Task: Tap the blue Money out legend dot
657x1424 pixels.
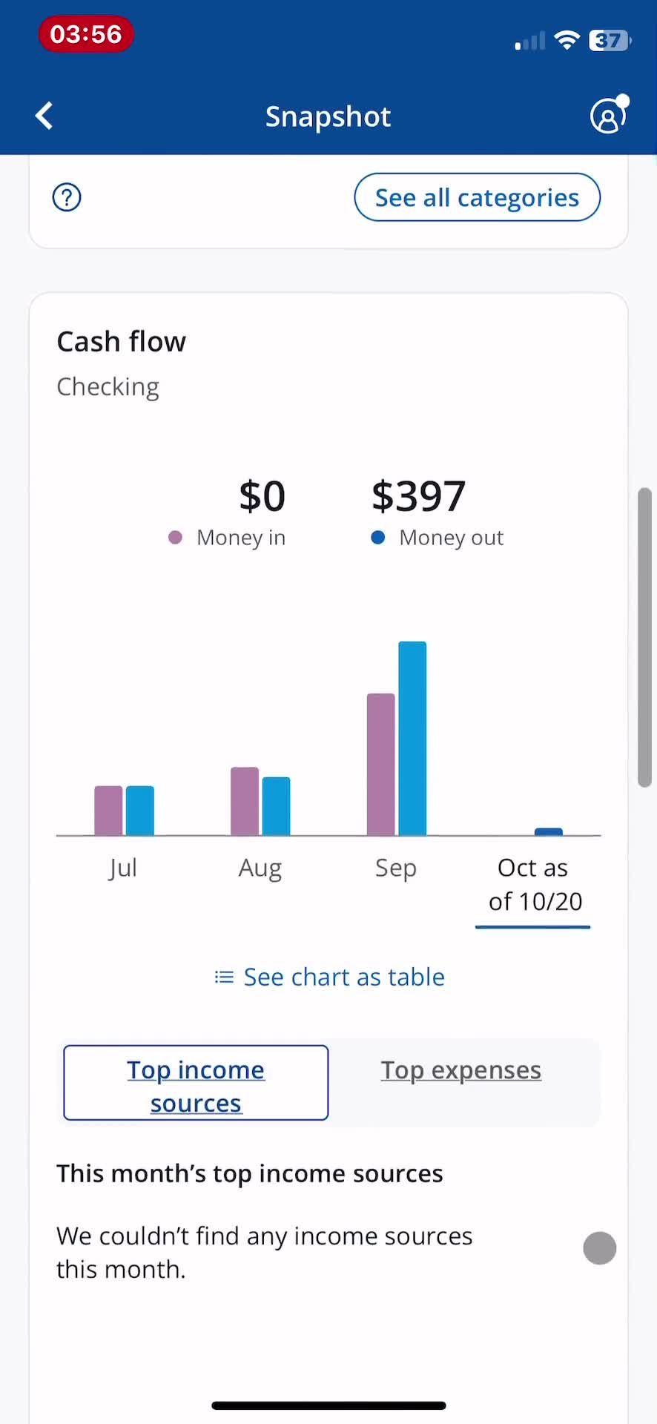Action: coord(378,538)
